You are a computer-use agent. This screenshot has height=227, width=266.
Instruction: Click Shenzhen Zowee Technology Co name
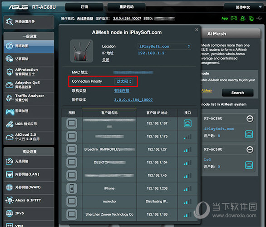click(109, 214)
